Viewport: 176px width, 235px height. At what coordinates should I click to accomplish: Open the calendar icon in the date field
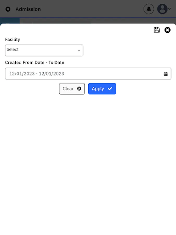(x=166, y=74)
